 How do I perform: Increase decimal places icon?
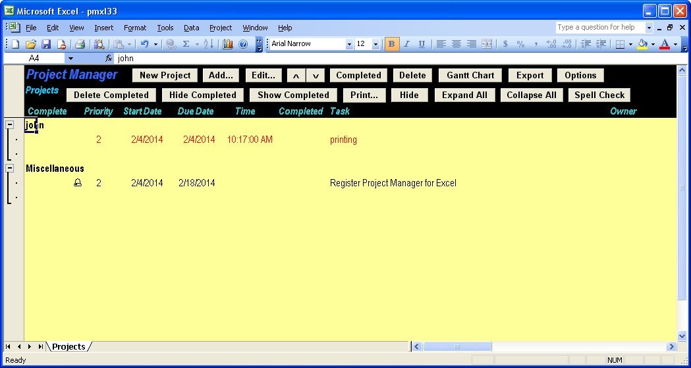pyautogui.click(x=551, y=44)
